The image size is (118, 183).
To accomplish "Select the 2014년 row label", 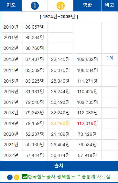I will 11,70.
